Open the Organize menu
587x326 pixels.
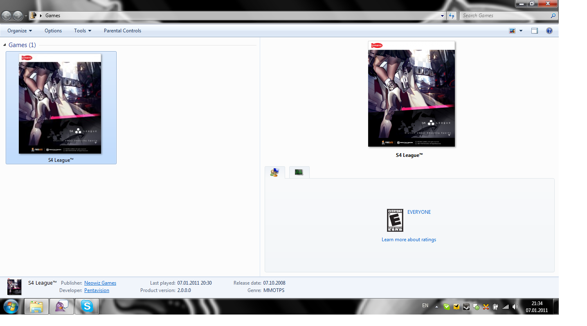[20, 31]
